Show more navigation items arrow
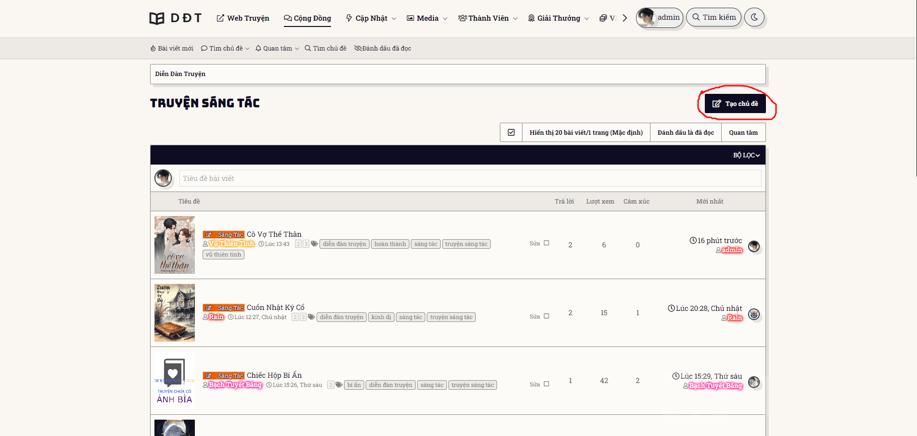Viewport: 917px width, 436px height. pyautogui.click(x=624, y=18)
